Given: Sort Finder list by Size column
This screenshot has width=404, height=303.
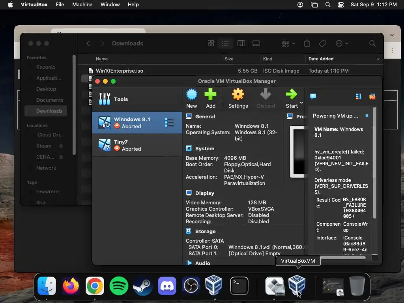Looking at the screenshot, I should pyautogui.click(x=229, y=59).
